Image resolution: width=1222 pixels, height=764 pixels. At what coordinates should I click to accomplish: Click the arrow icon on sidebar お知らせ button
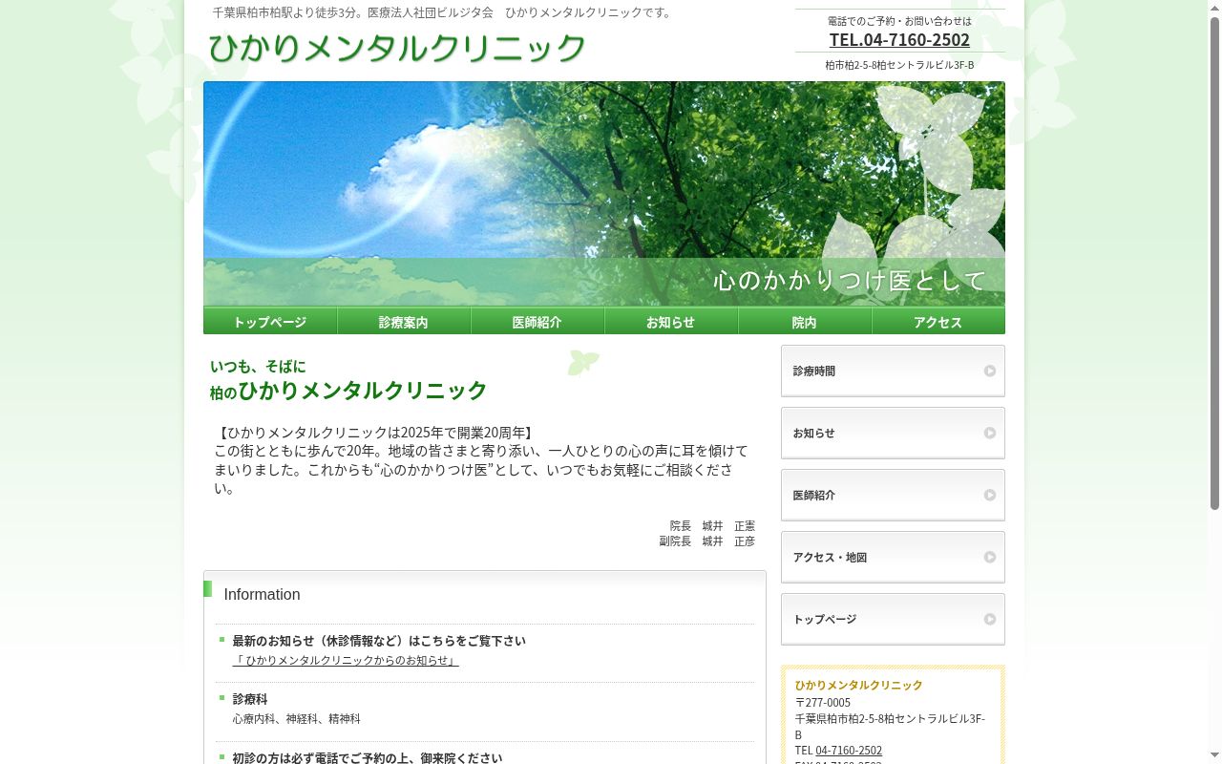(x=990, y=434)
